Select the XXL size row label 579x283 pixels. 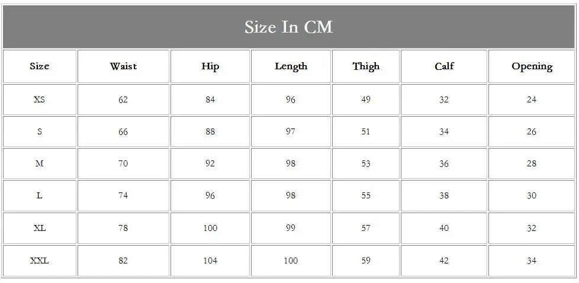tap(40, 261)
